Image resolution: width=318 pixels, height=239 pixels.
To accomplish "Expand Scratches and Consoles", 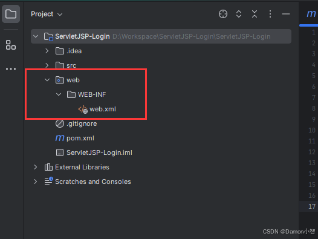I will pyautogui.click(x=36, y=182).
